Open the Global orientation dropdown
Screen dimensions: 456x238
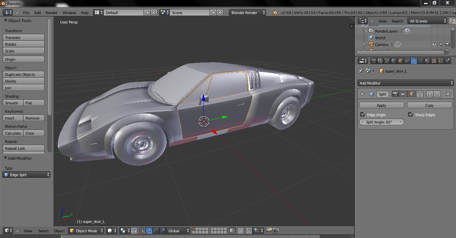coord(178,231)
